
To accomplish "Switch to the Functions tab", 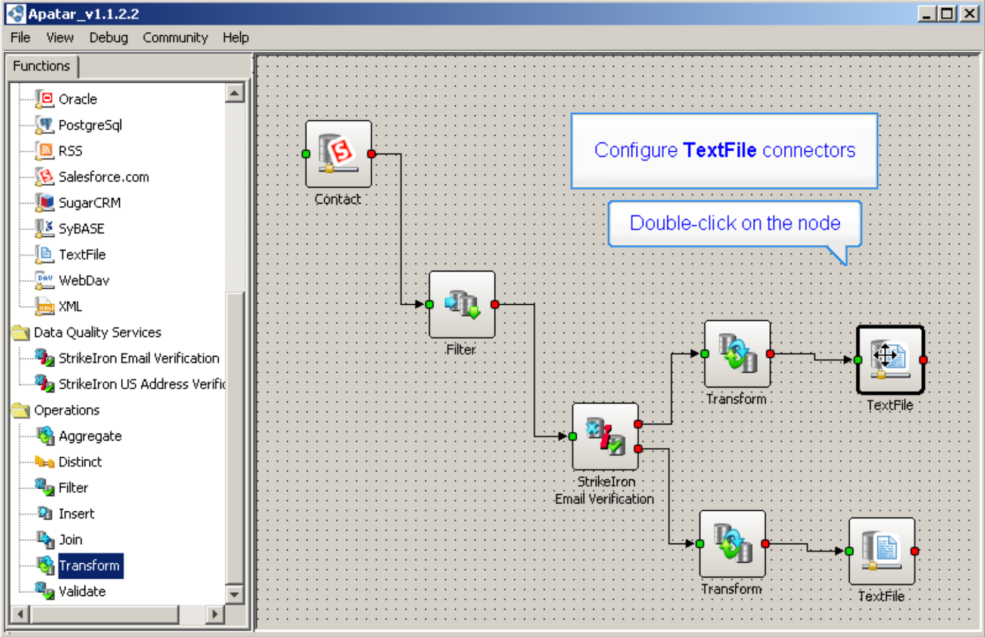I will pos(42,65).
